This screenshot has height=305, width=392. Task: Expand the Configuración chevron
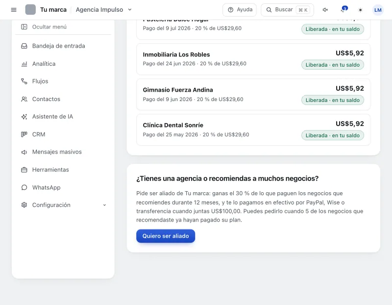point(104,205)
